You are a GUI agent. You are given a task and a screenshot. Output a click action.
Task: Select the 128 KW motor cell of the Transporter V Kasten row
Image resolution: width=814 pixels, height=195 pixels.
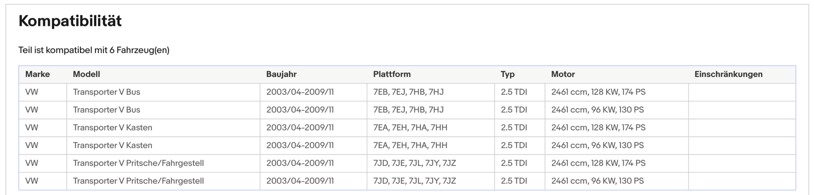[x=598, y=127]
